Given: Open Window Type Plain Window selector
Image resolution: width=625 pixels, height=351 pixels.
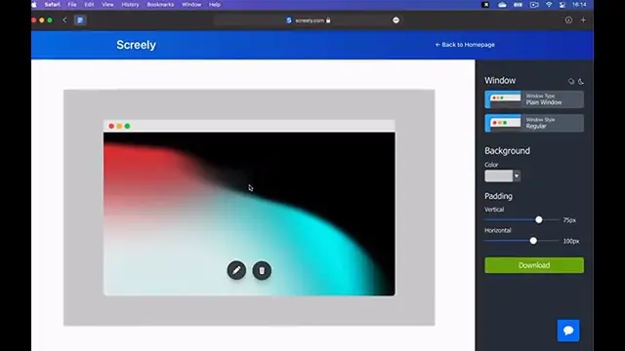Looking at the screenshot, I should (534, 99).
